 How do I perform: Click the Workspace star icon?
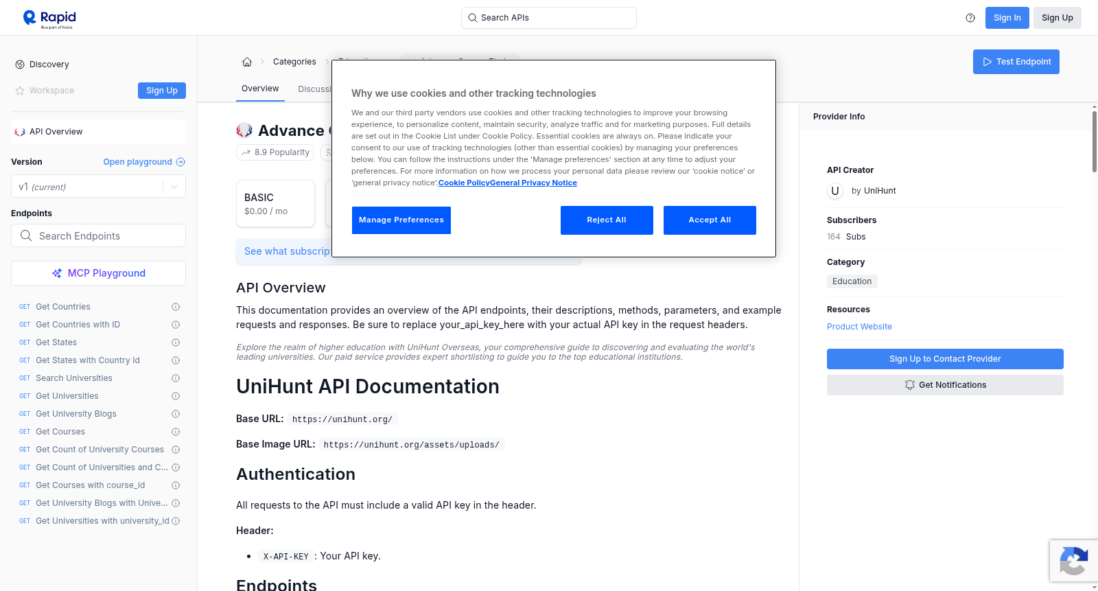tap(20, 91)
